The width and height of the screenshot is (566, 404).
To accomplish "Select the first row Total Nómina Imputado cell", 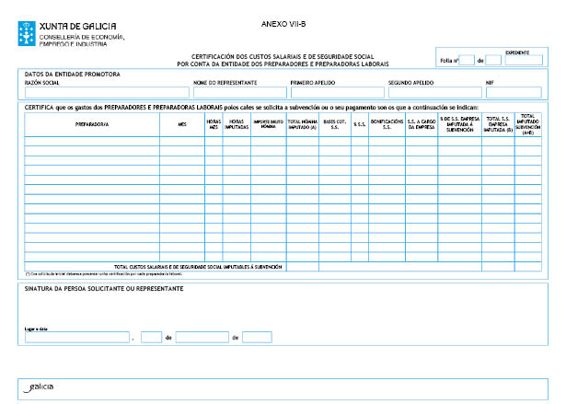I will point(302,142).
